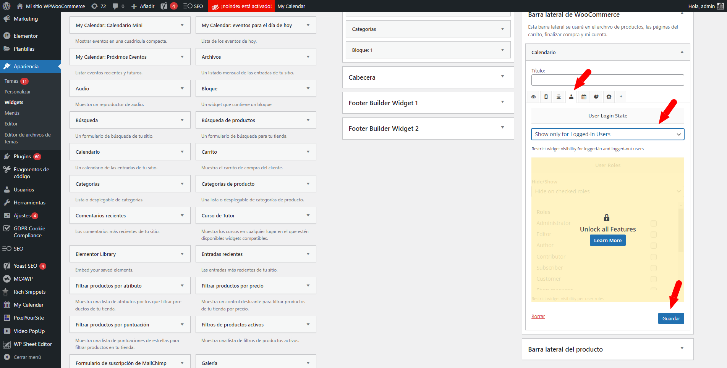Open the updates icon showing 72
Viewport: 727px width, 368px height.
[99, 6]
